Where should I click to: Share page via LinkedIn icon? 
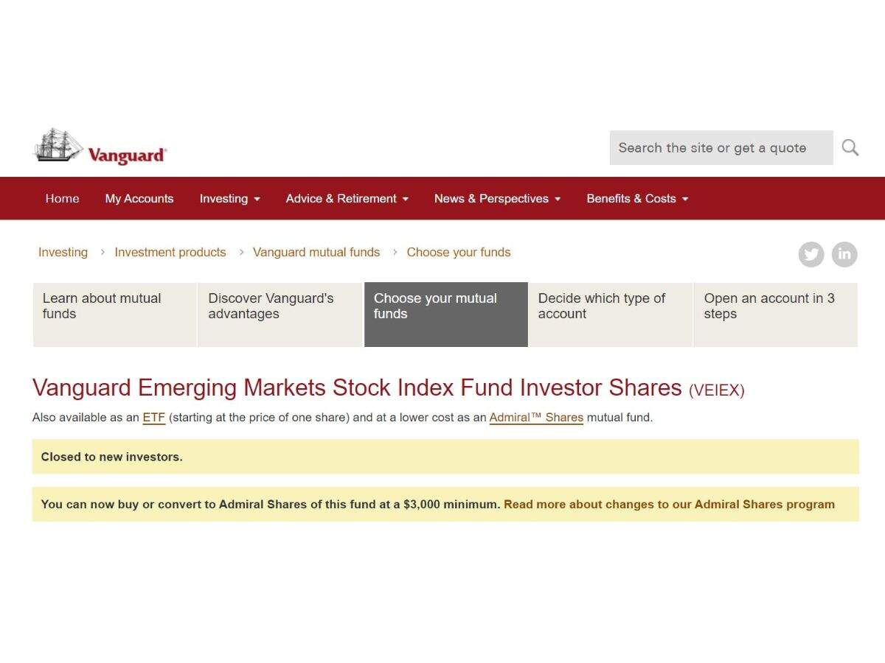pos(844,254)
